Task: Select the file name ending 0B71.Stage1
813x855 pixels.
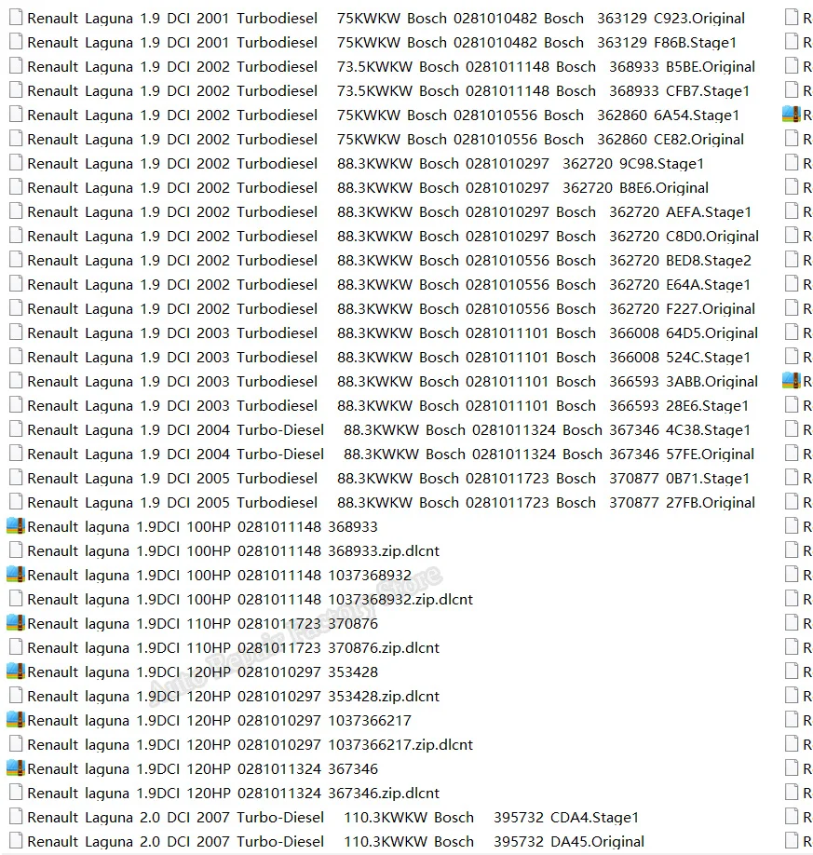Action: (388, 478)
